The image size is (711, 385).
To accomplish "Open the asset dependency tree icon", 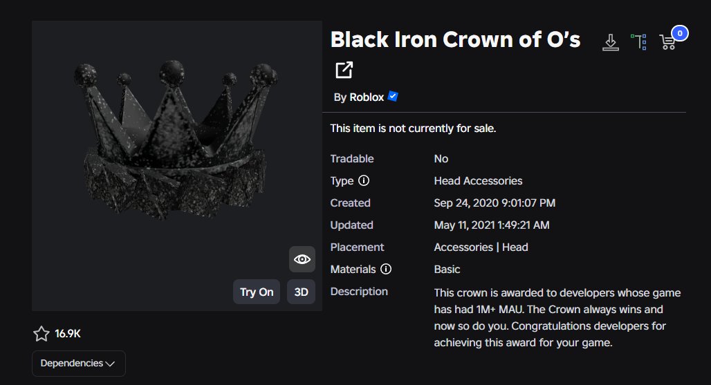I will click(x=639, y=42).
